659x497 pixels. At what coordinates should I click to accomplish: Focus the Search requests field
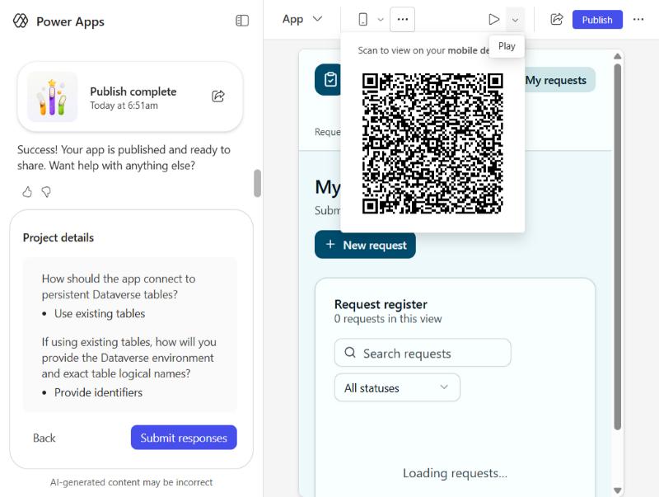[x=423, y=353]
